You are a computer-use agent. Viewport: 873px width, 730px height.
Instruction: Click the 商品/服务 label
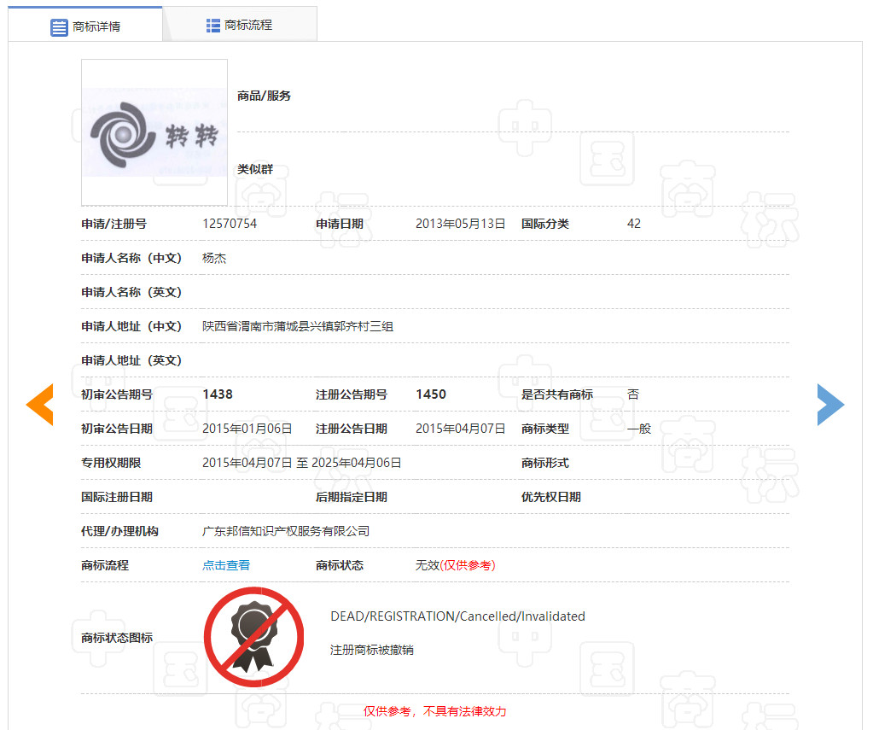[264, 96]
